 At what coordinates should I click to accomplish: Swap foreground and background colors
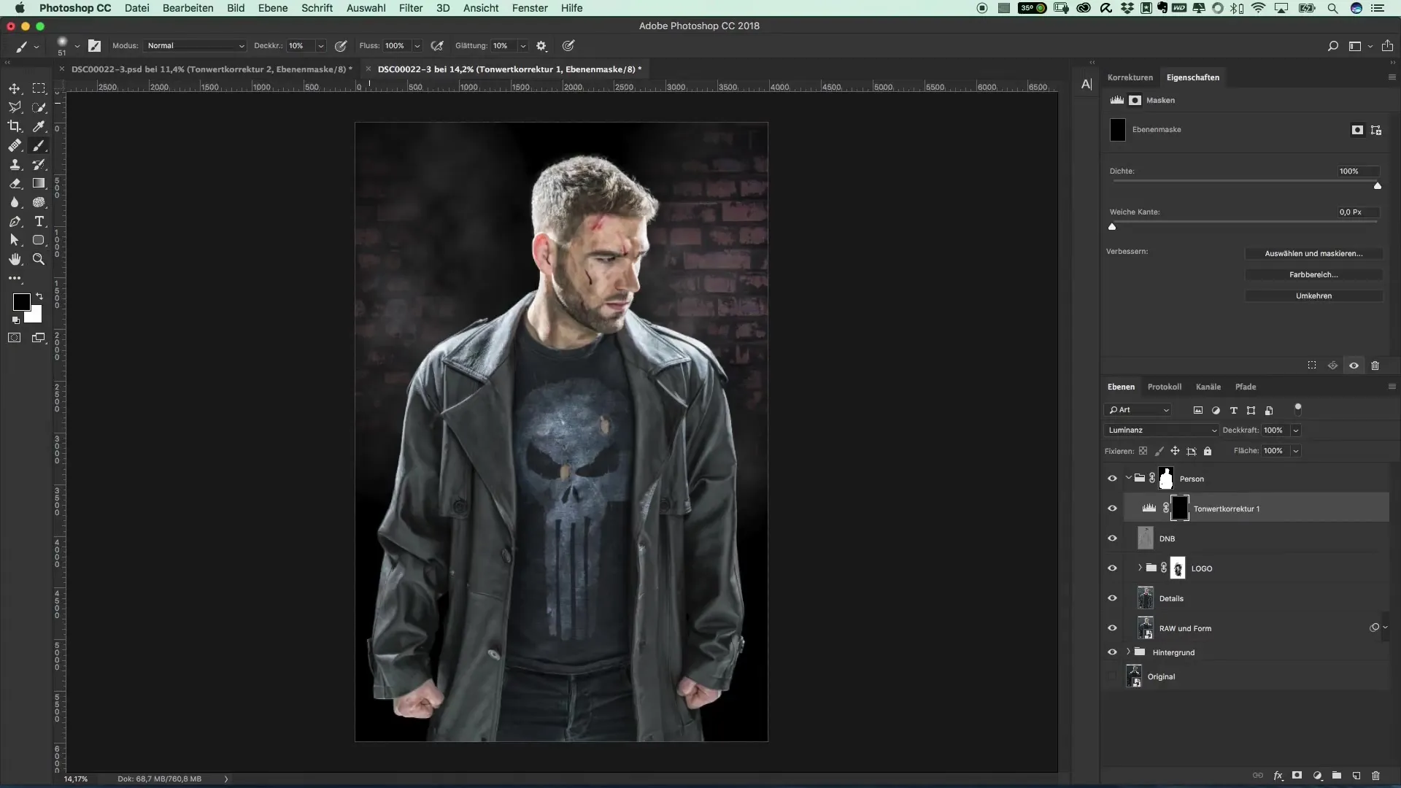pos(39,296)
